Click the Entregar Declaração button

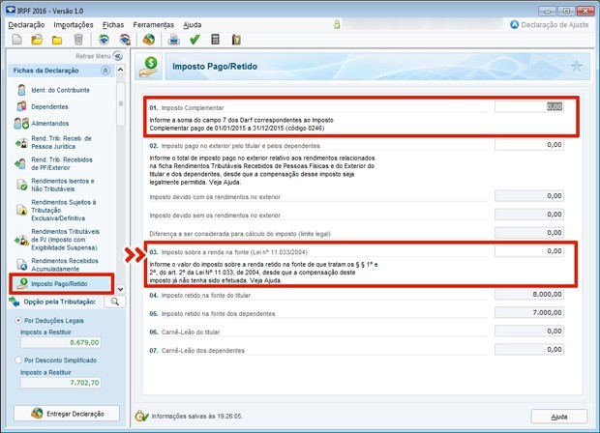(63, 413)
